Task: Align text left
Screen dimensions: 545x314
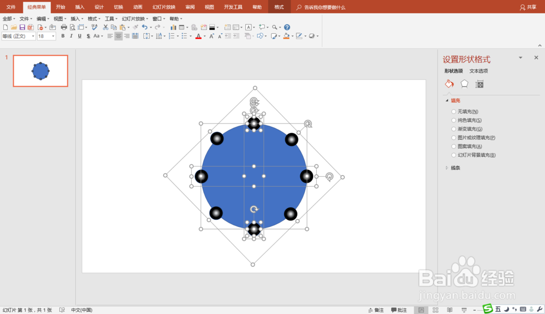Action: coord(110,36)
